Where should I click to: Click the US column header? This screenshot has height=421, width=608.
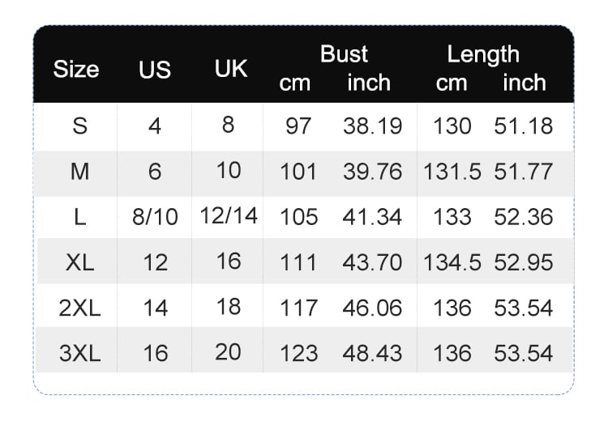tap(155, 70)
